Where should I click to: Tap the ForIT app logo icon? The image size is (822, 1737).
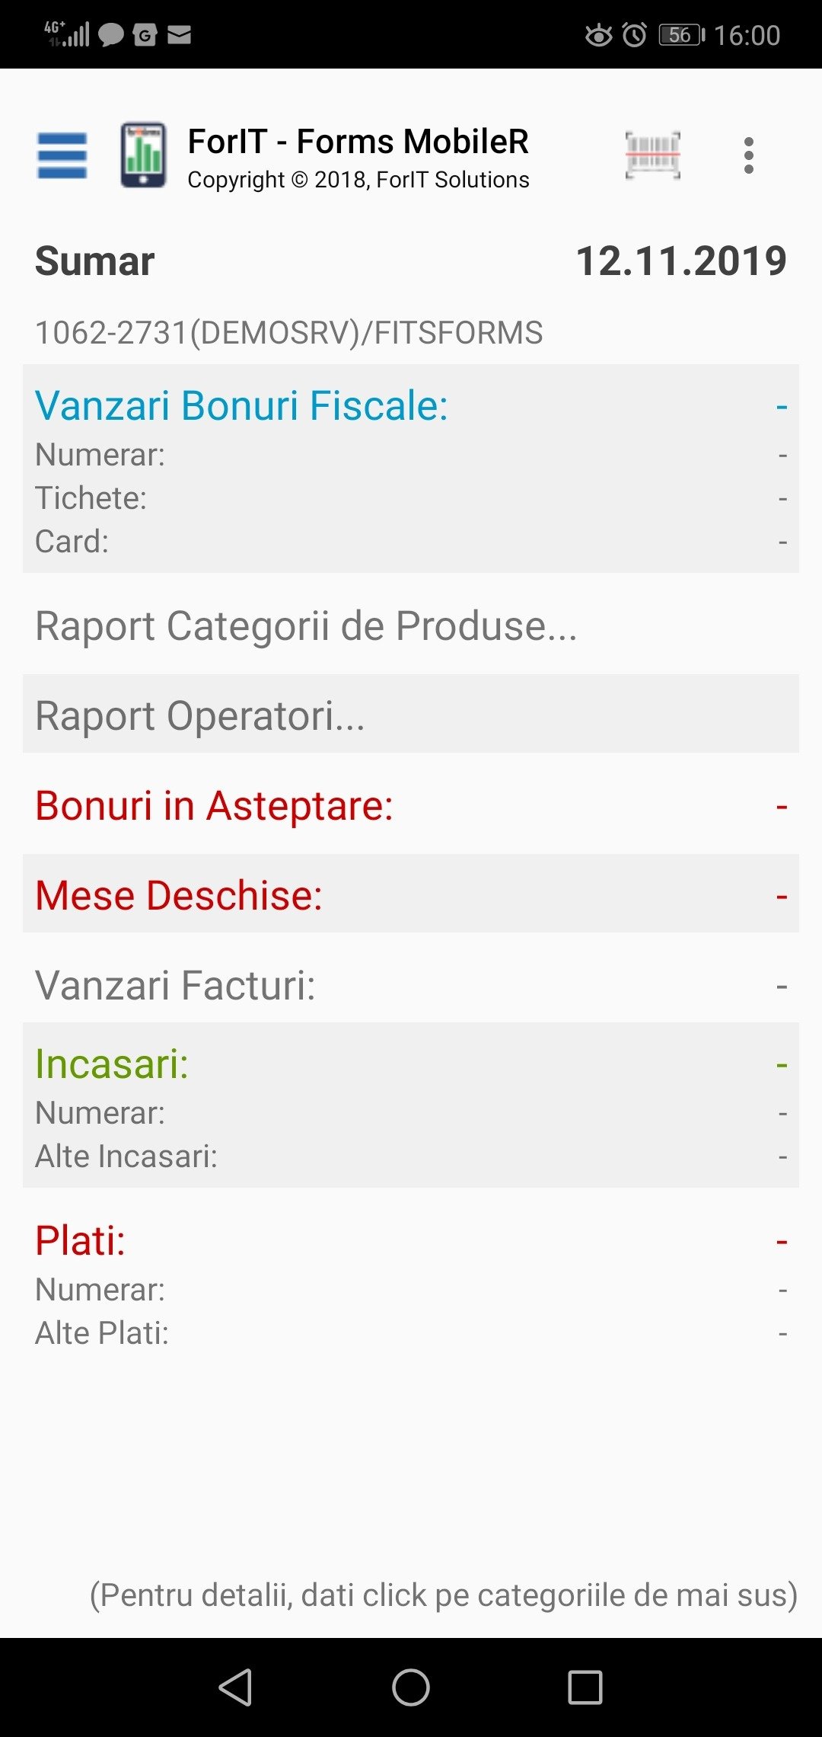(x=143, y=155)
